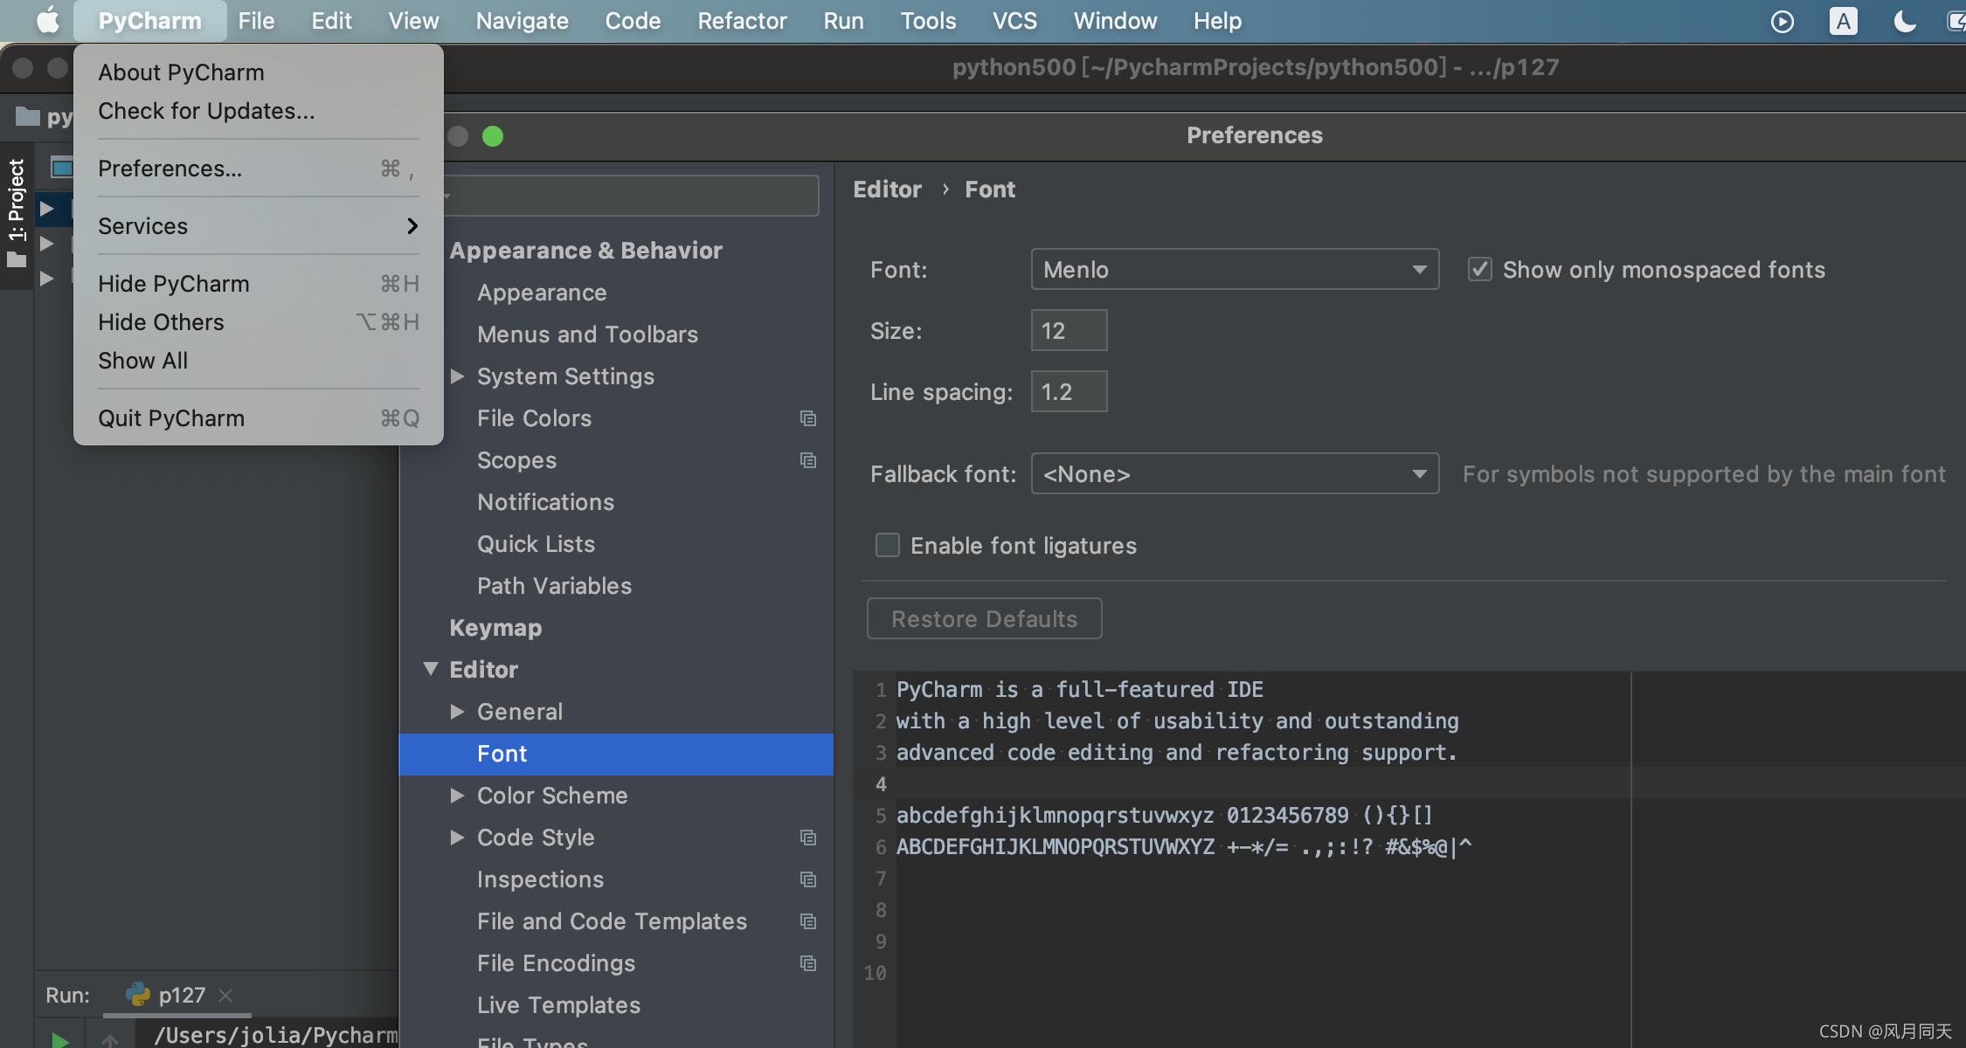
Task: Choose Quit PyCharm
Action: (259, 418)
